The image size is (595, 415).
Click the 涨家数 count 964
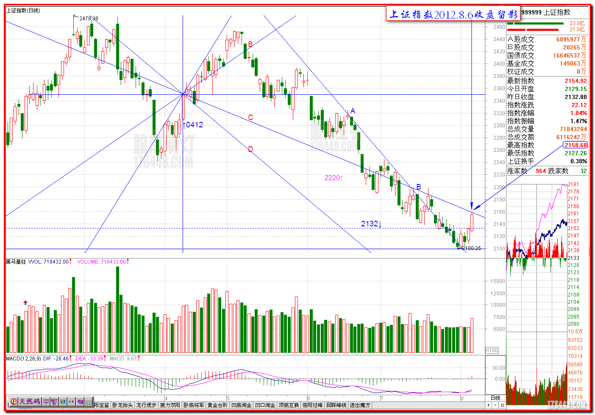pyautogui.click(x=541, y=171)
